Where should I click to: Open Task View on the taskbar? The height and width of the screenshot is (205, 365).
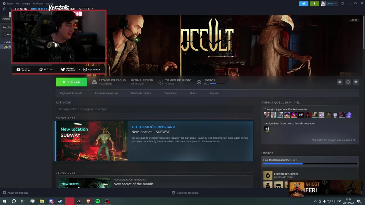click(23, 201)
